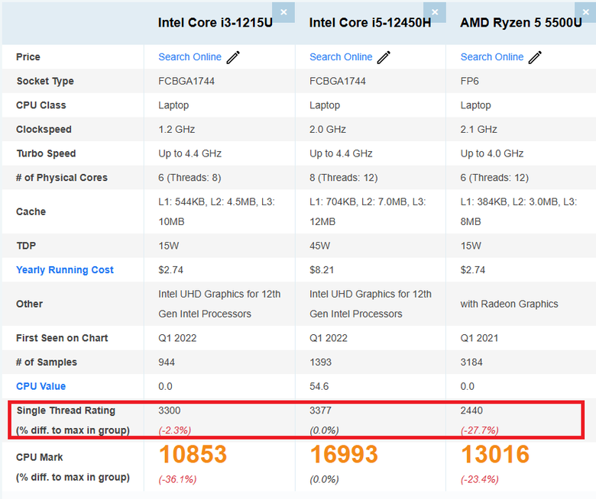Remove Intel Core i5-12450H column with X

(435, 12)
